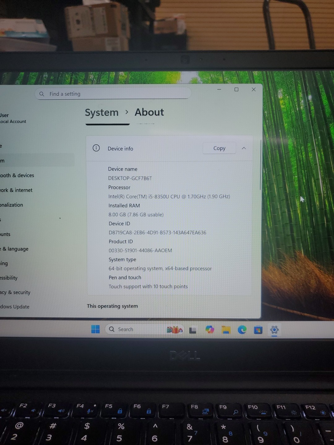Copy the device info

point(219,148)
